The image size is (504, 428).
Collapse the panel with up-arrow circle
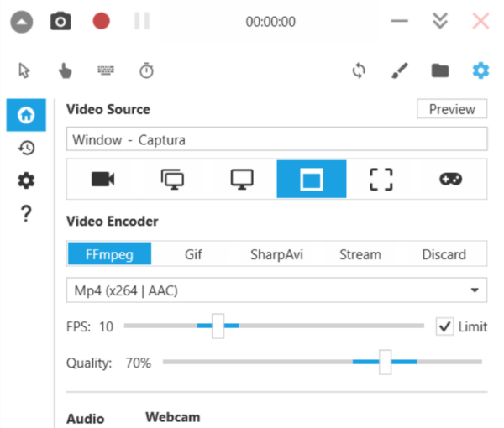(22, 22)
